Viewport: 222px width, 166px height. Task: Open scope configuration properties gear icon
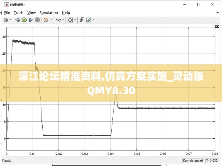click(6, 20)
